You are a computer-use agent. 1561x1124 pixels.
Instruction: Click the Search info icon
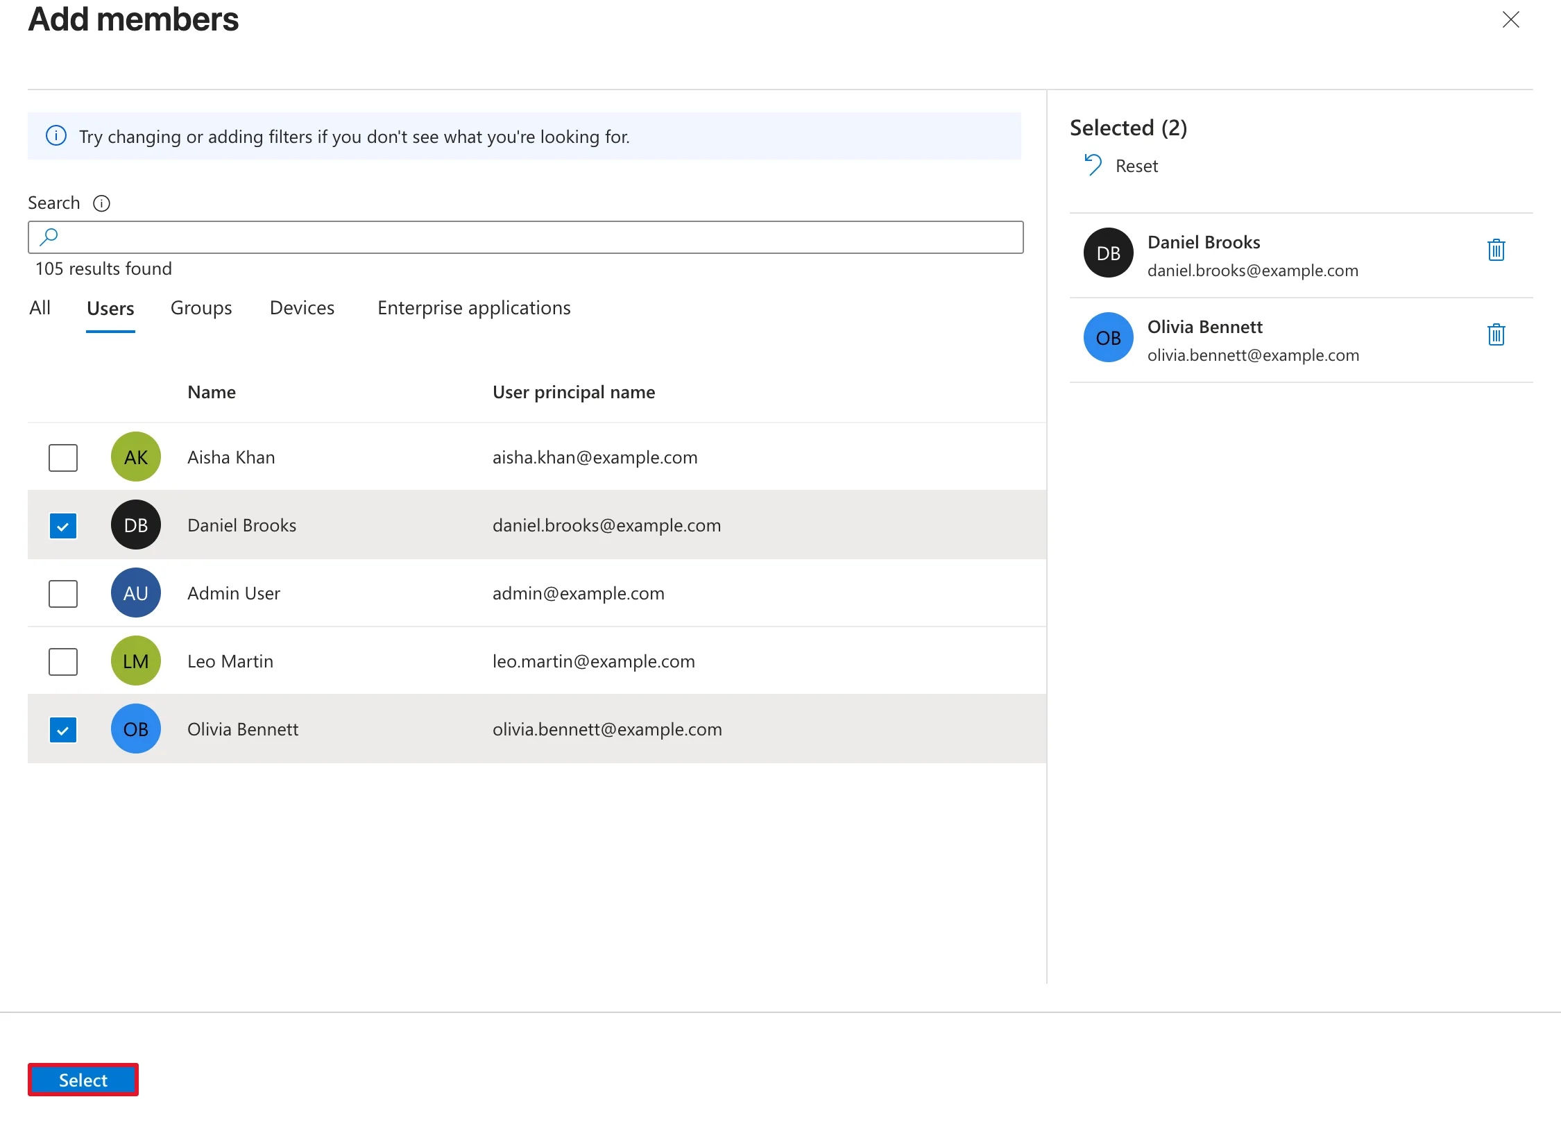coord(101,203)
